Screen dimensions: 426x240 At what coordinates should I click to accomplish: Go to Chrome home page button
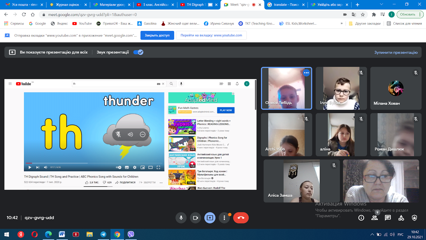pyautogui.click(x=33, y=14)
